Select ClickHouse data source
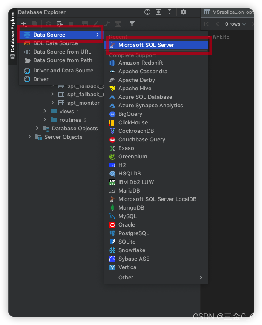 click(x=156, y=123)
